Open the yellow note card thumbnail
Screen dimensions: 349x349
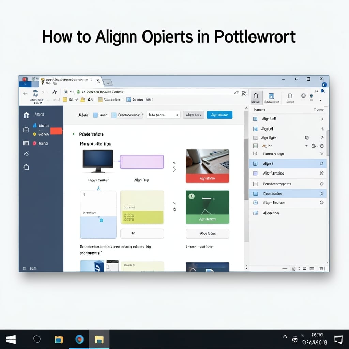pos(142,207)
